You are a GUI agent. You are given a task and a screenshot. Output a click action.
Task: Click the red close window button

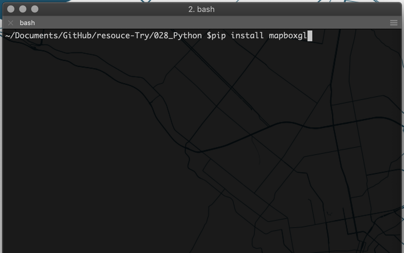[11, 9]
